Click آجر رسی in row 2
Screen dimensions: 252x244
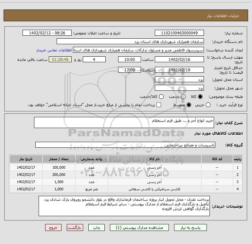click(x=154, y=175)
